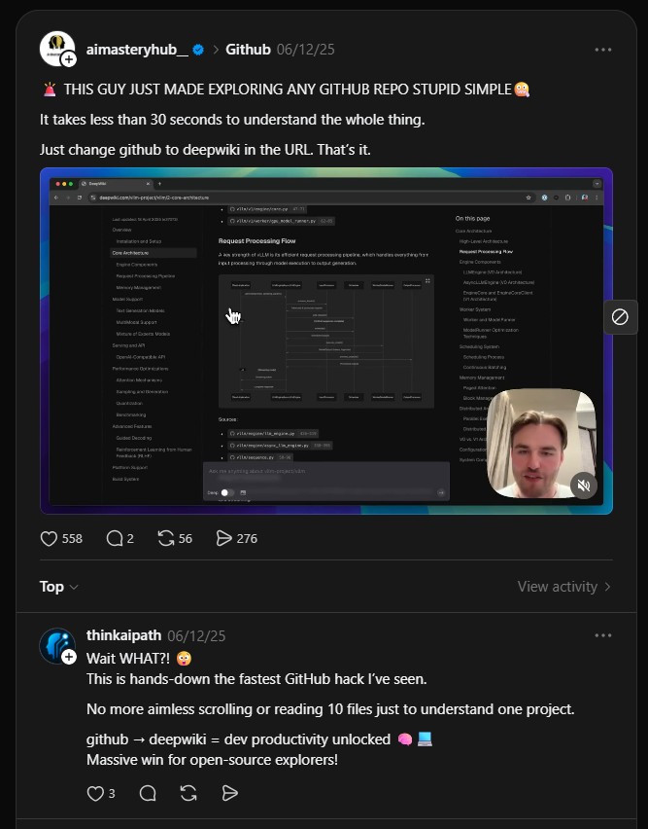Repost thinkaipath's comment
Viewport: 648px width, 829px height.
point(189,793)
